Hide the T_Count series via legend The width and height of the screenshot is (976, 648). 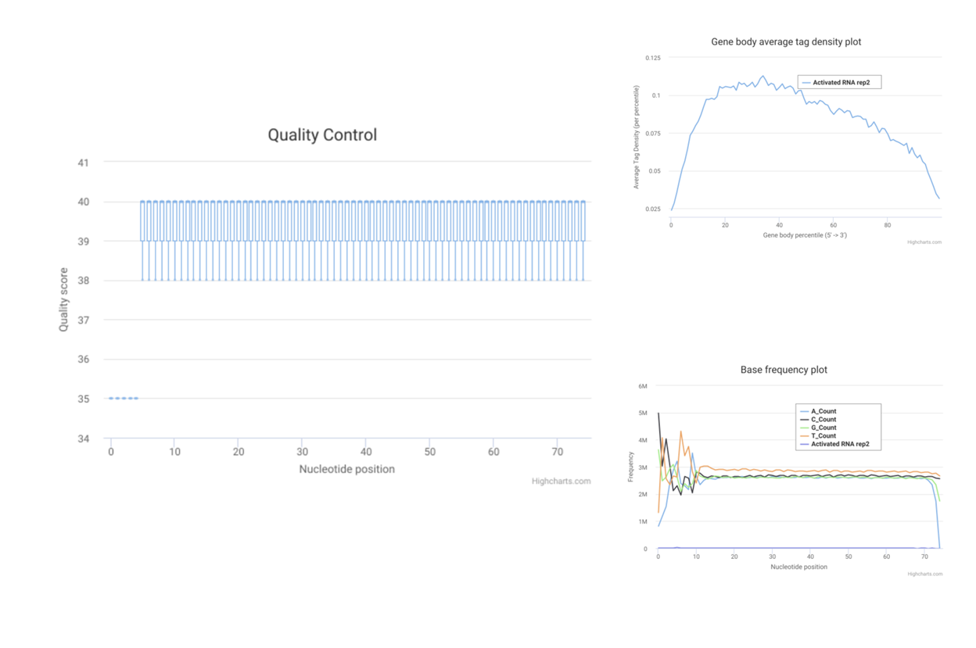pos(823,436)
